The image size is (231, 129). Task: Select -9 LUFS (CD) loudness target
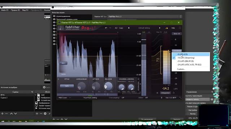click(191, 54)
